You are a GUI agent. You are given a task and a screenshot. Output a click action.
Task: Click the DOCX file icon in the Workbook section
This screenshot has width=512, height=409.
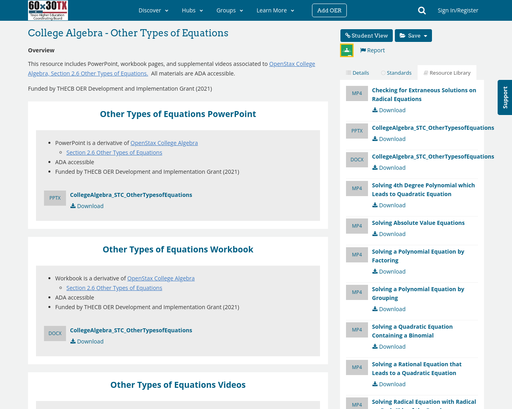click(x=55, y=332)
